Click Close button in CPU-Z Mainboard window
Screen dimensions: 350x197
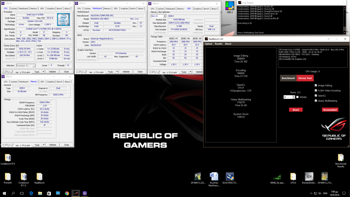pyautogui.click(x=140, y=72)
